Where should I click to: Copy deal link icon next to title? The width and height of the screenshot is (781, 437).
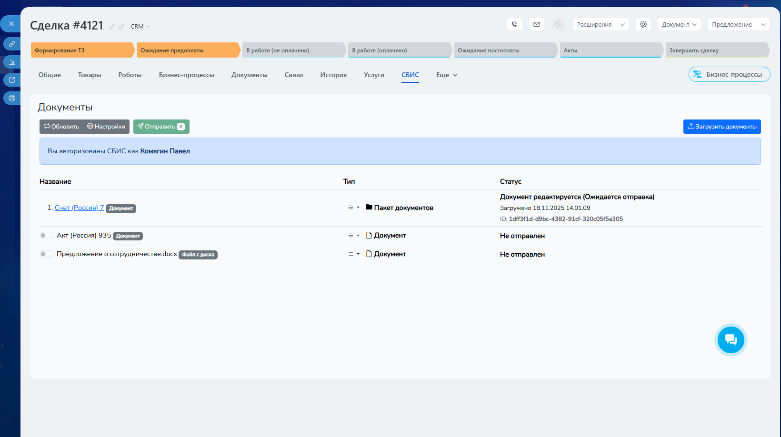[121, 27]
